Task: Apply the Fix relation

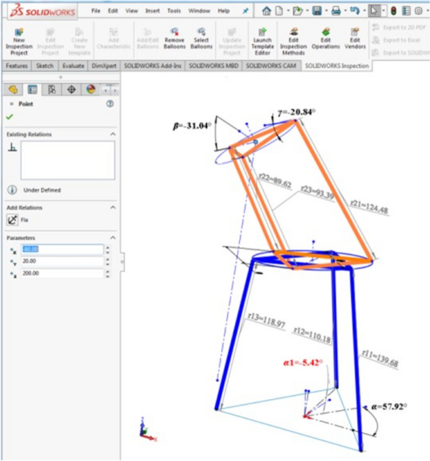Action: (13, 220)
